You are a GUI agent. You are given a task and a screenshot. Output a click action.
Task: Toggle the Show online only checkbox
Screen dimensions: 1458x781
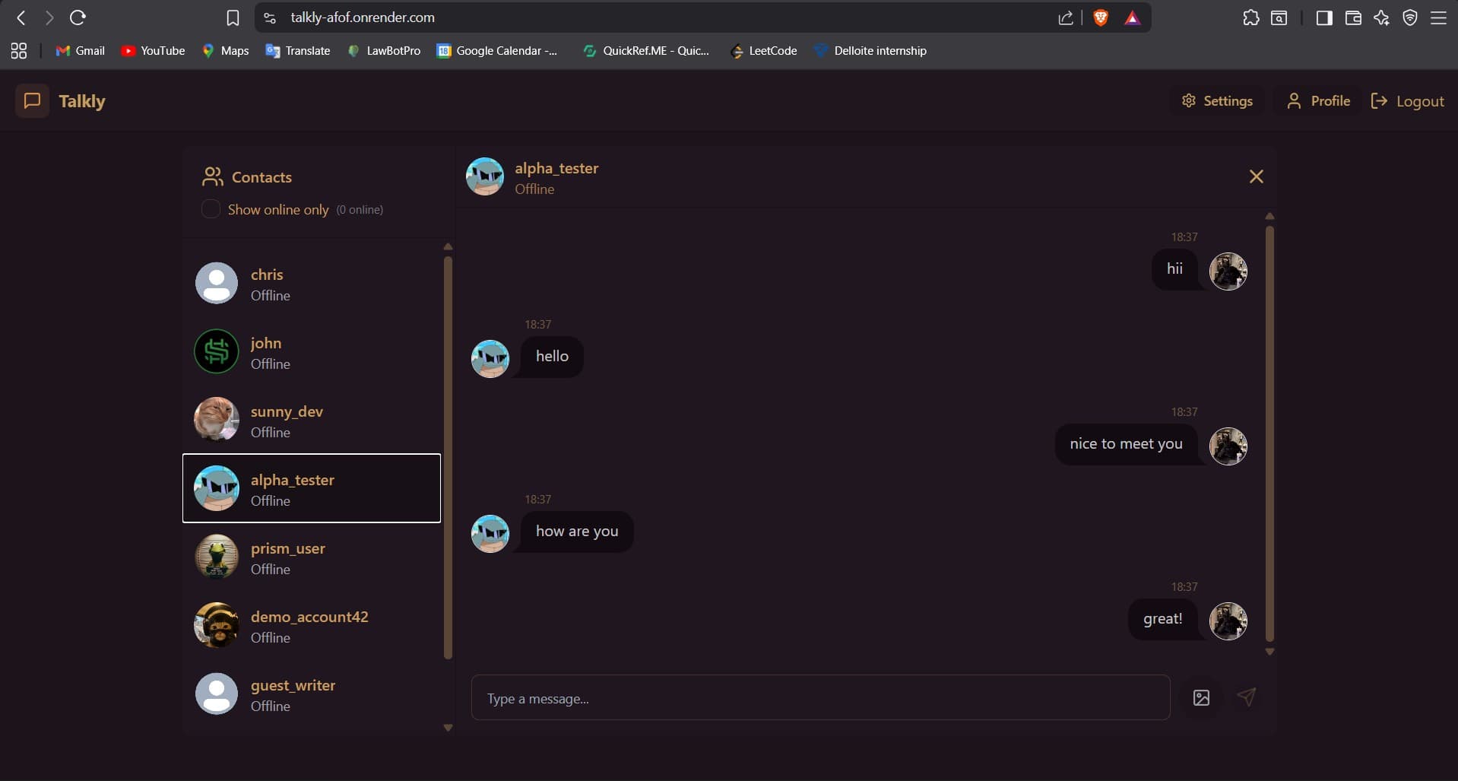coord(211,209)
